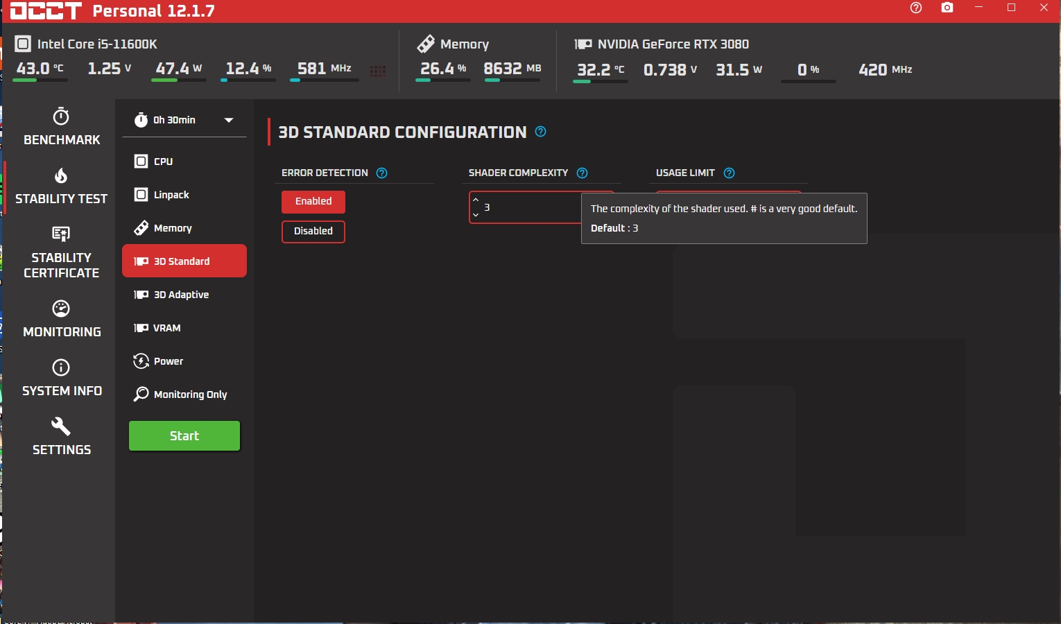Select the CPU test
Viewport: 1061px width, 624px height.
[x=164, y=162]
